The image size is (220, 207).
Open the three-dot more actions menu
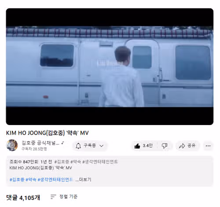pos(208,146)
